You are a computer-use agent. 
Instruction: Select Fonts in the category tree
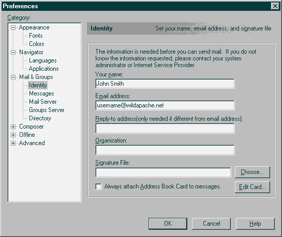pos(36,36)
